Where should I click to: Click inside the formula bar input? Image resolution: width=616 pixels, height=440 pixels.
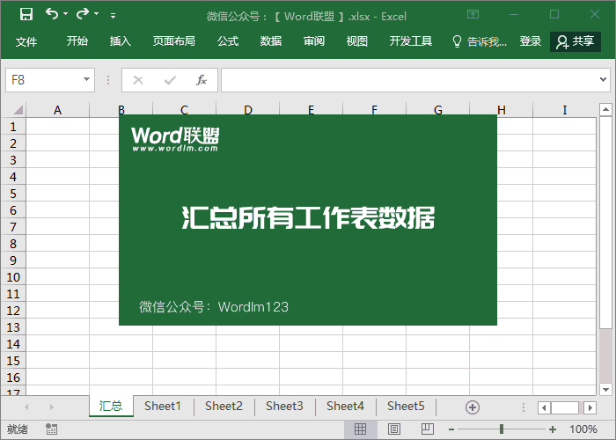click(408, 80)
